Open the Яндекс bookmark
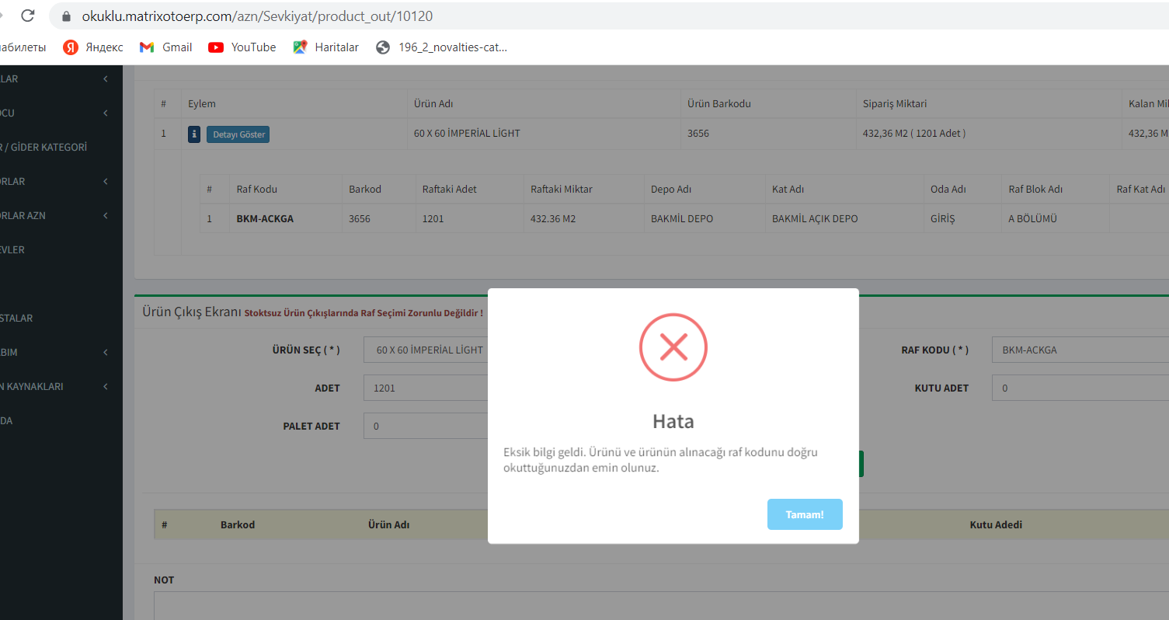The image size is (1169, 620). [93, 47]
